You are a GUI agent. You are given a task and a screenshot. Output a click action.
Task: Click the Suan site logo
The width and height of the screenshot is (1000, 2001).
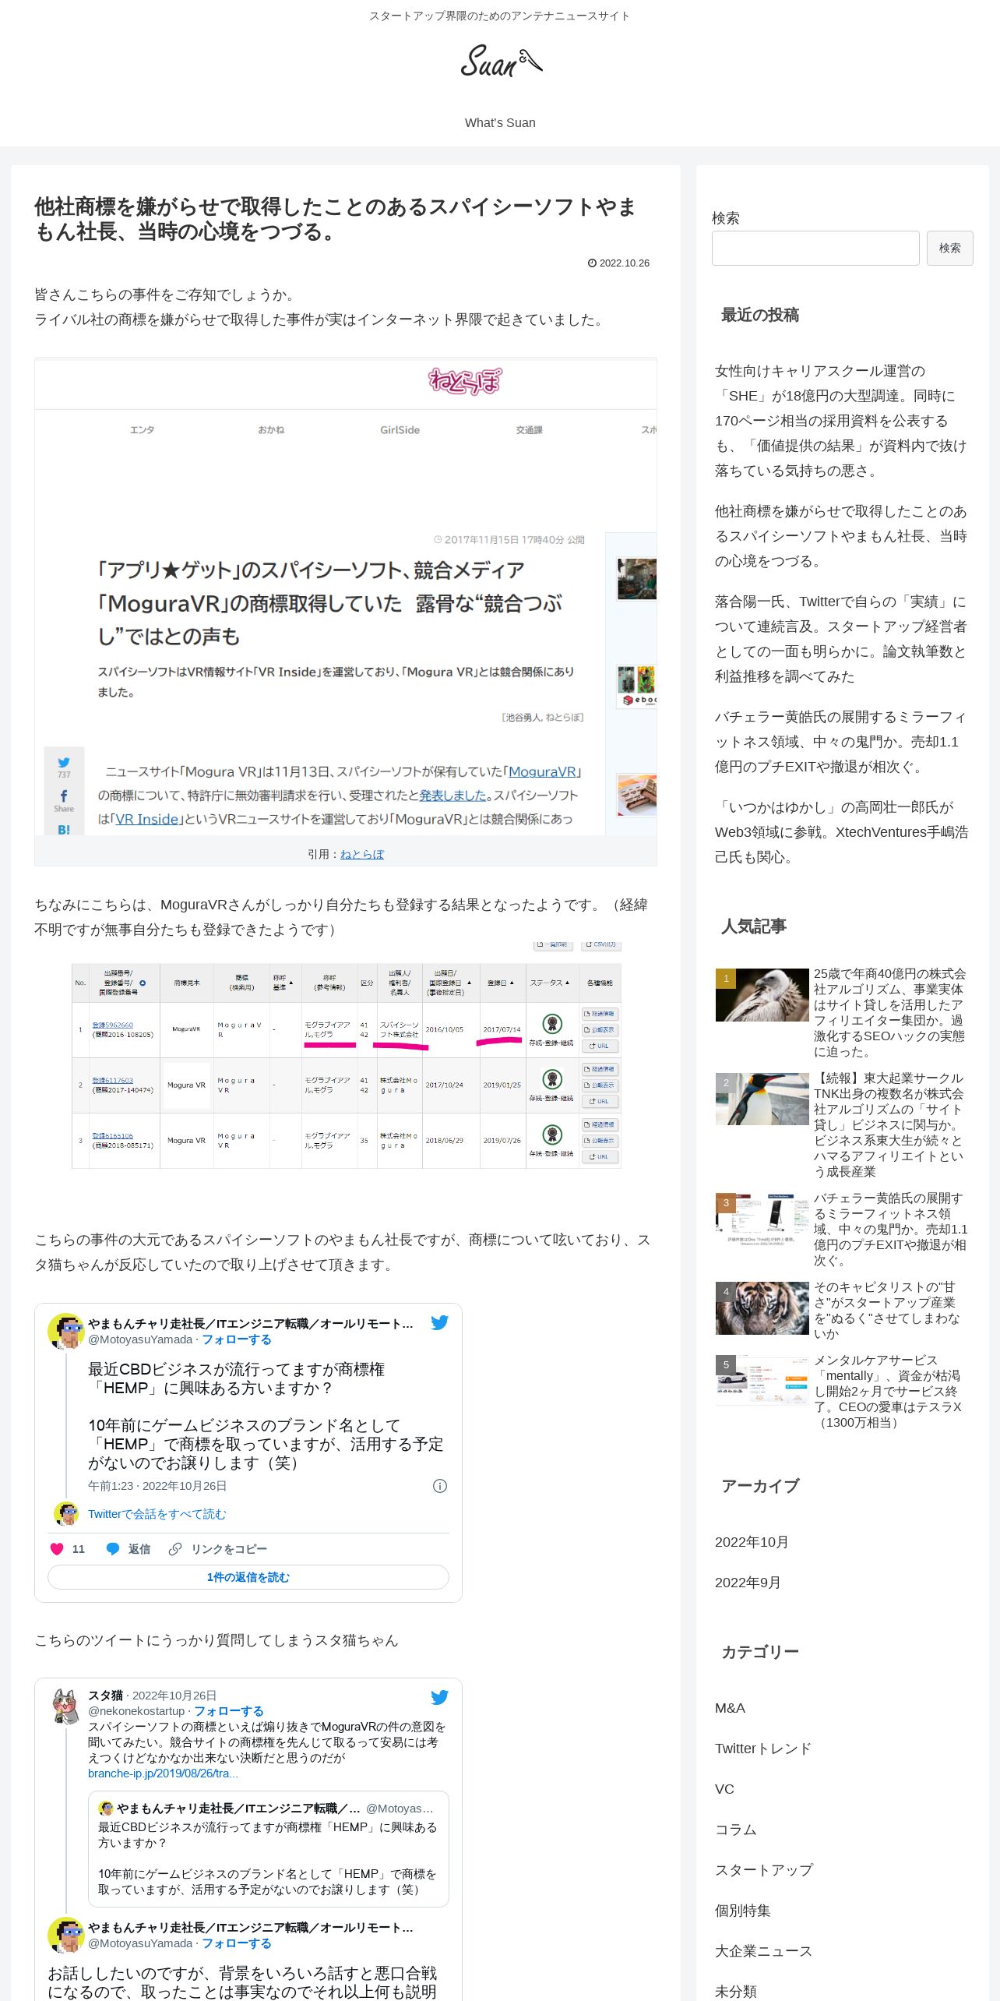pyautogui.click(x=500, y=61)
